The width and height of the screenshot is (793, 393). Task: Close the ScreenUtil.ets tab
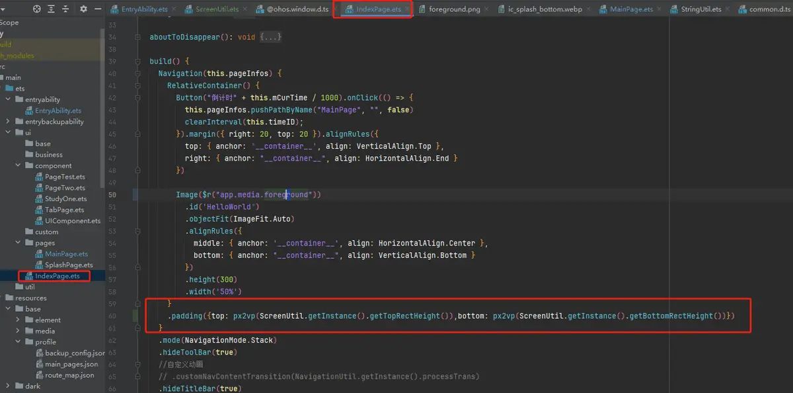(246, 9)
